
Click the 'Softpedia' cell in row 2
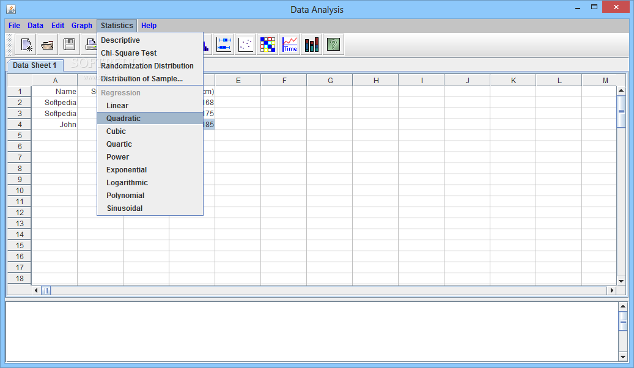point(54,102)
